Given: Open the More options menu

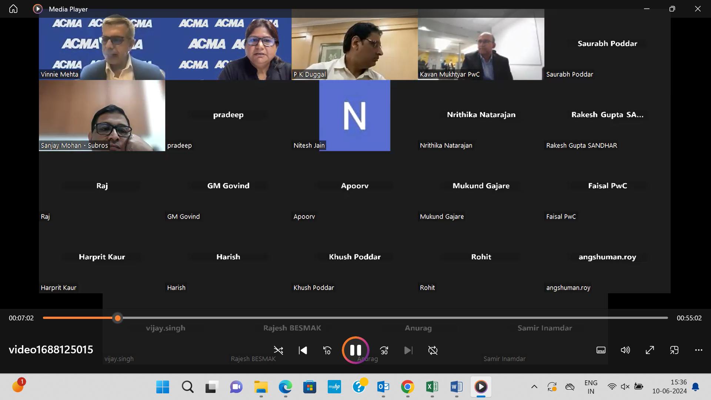Looking at the screenshot, I should tap(699, 350).
